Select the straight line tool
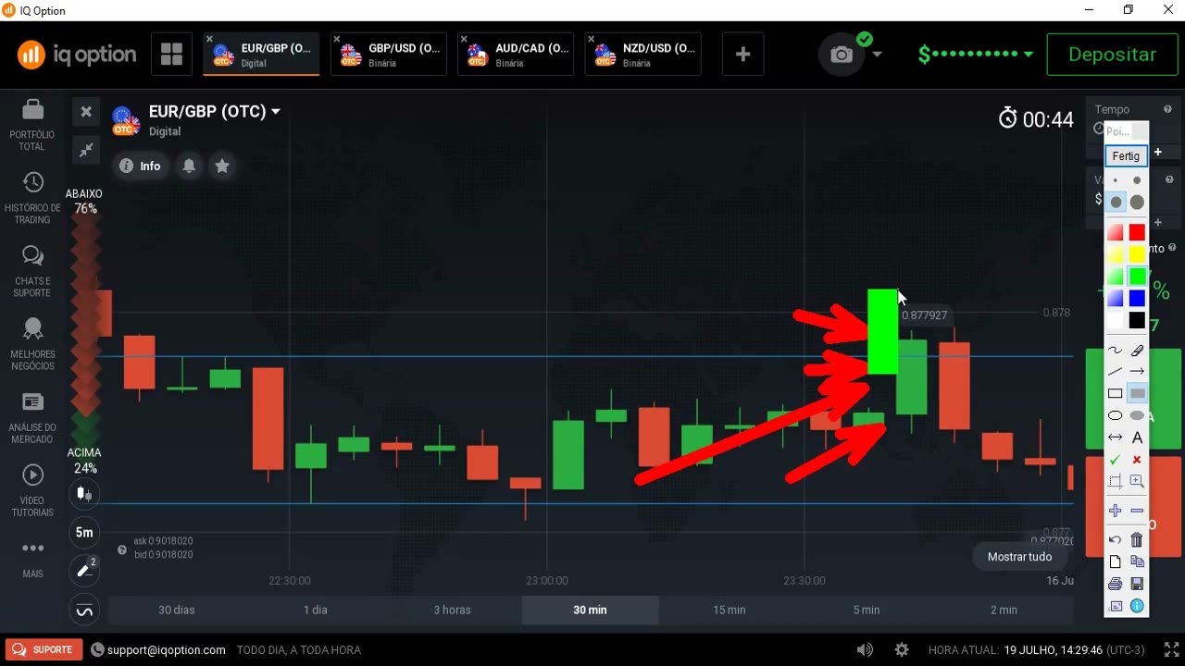 1116,372
